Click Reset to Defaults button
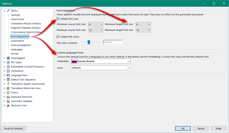The image size is (229, 133). coord(14,128)
